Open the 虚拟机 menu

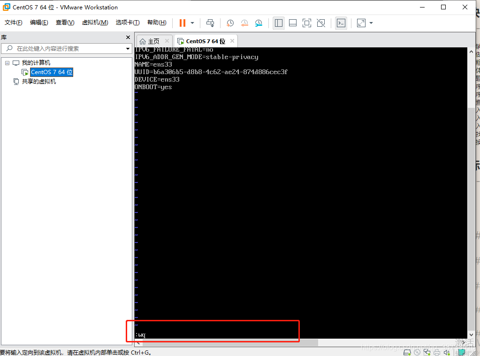pyautogui.click(x=95, y=22)
